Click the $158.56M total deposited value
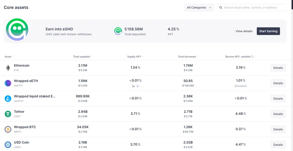This screenshot has width=293, height=151. click(134, 29)
